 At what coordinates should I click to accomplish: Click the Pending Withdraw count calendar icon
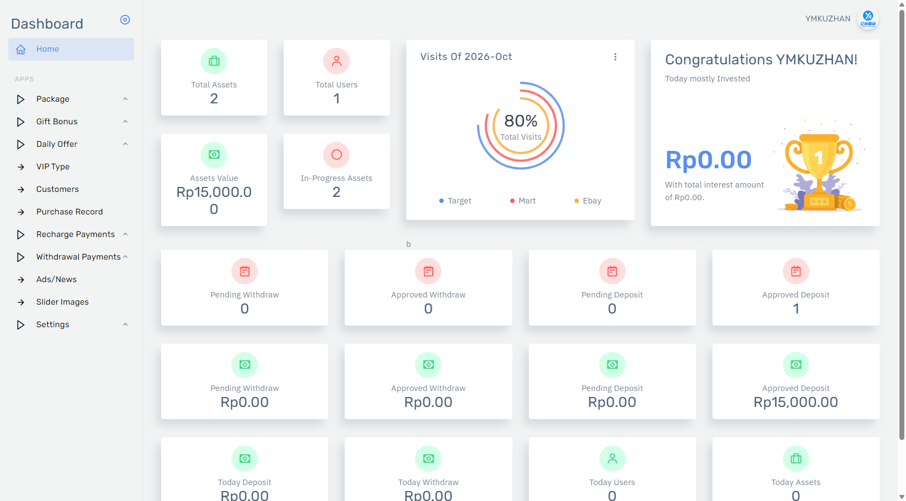click(245, 271)
